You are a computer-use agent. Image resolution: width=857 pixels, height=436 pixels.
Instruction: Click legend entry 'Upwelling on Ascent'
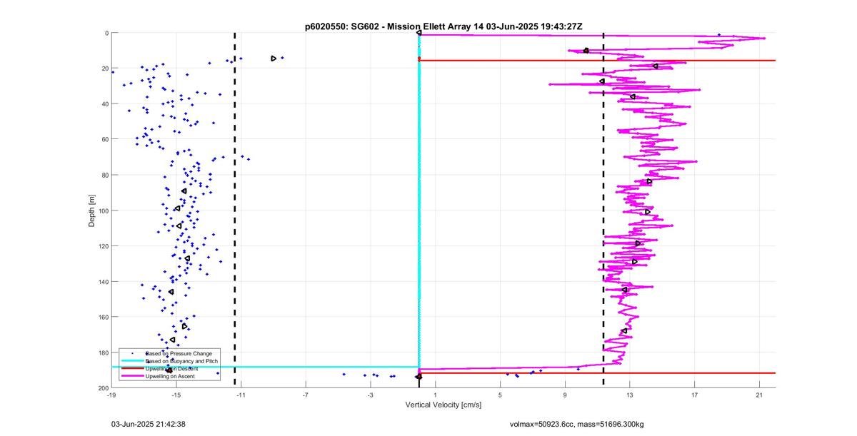pos(171,375)
